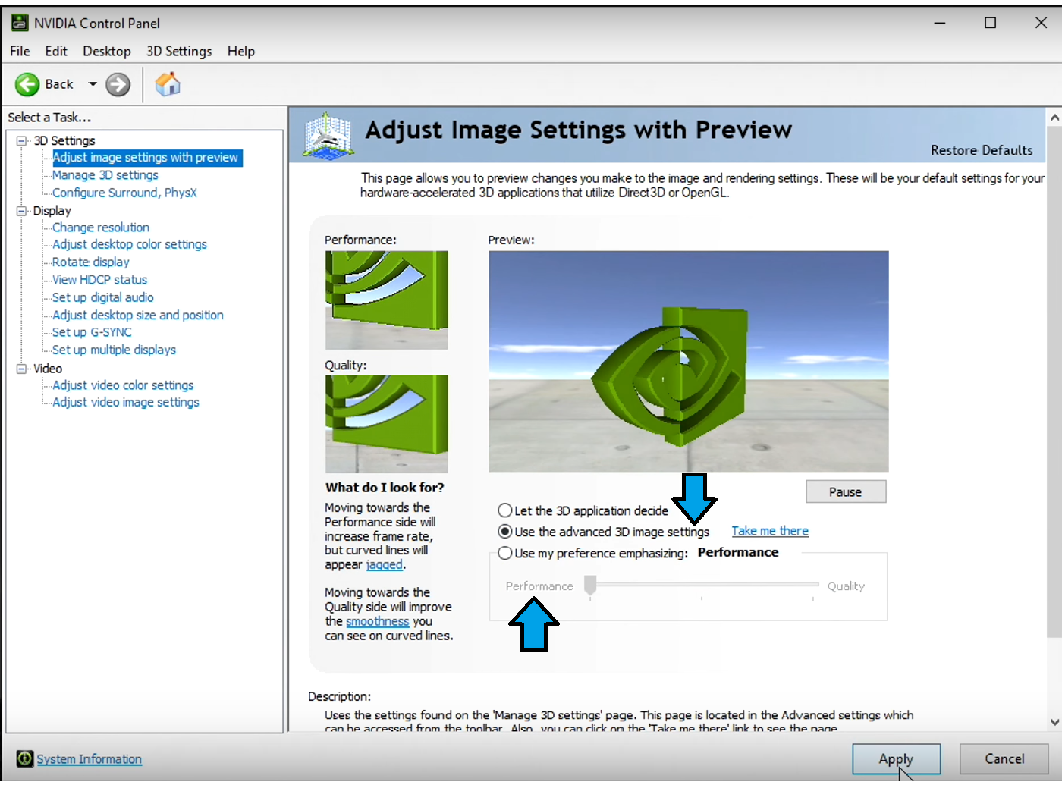
Task: Click the Cancel button
Action: click(x=1004, y=758)
